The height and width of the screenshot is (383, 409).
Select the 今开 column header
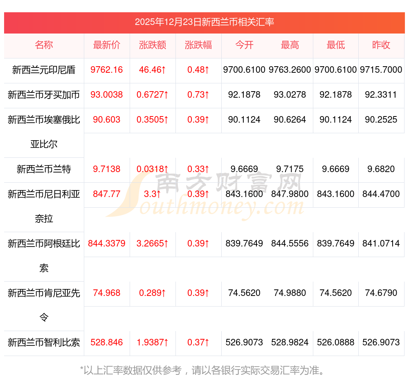point(244,45)
